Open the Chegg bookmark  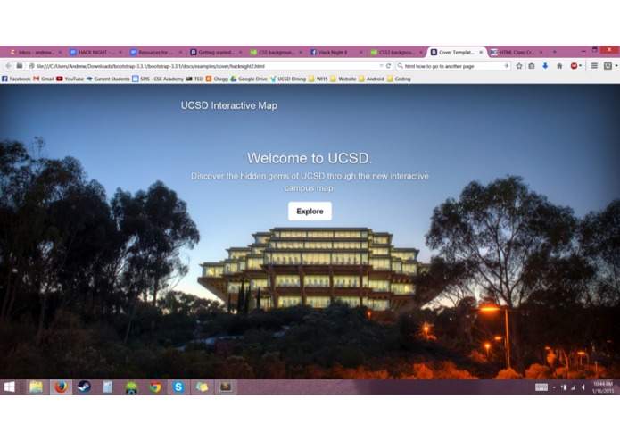click(x=217, y=79)
